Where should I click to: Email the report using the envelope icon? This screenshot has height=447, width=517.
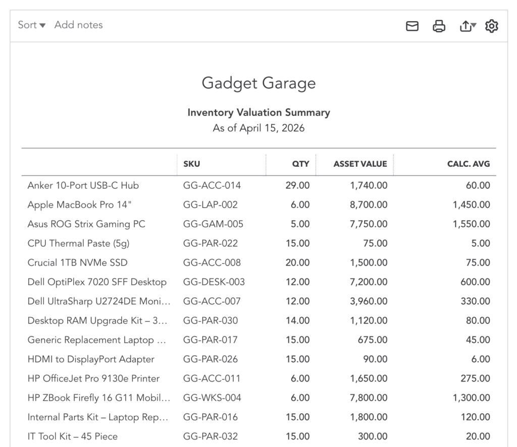pos(412,26)
